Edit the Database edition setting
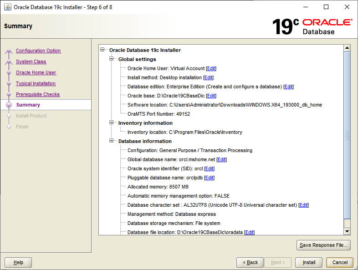The width and height of the screenshot is (358, 270). pos(289,87)
